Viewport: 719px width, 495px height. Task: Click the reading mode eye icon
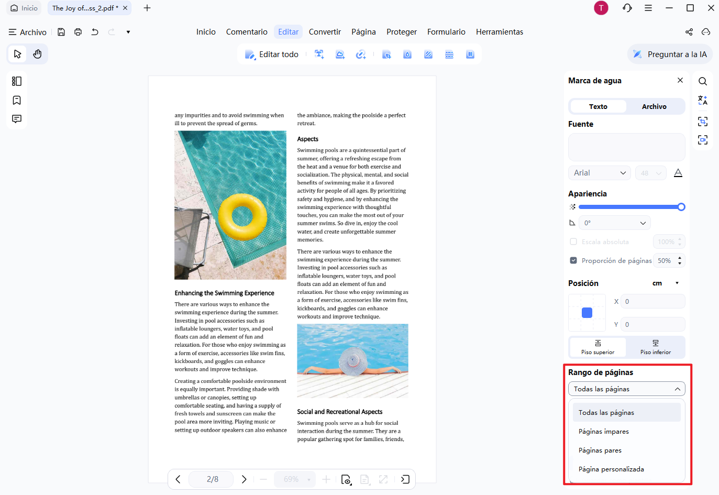(346, 479)
